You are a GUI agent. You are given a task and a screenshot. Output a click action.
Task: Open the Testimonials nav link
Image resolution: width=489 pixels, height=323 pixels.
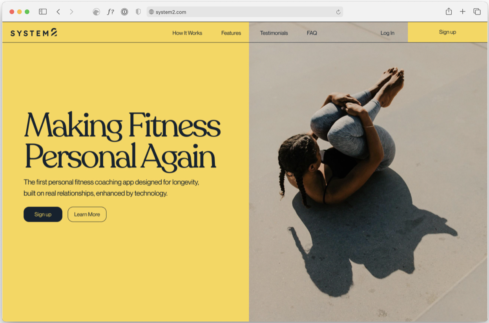click(x=274, y=33)
